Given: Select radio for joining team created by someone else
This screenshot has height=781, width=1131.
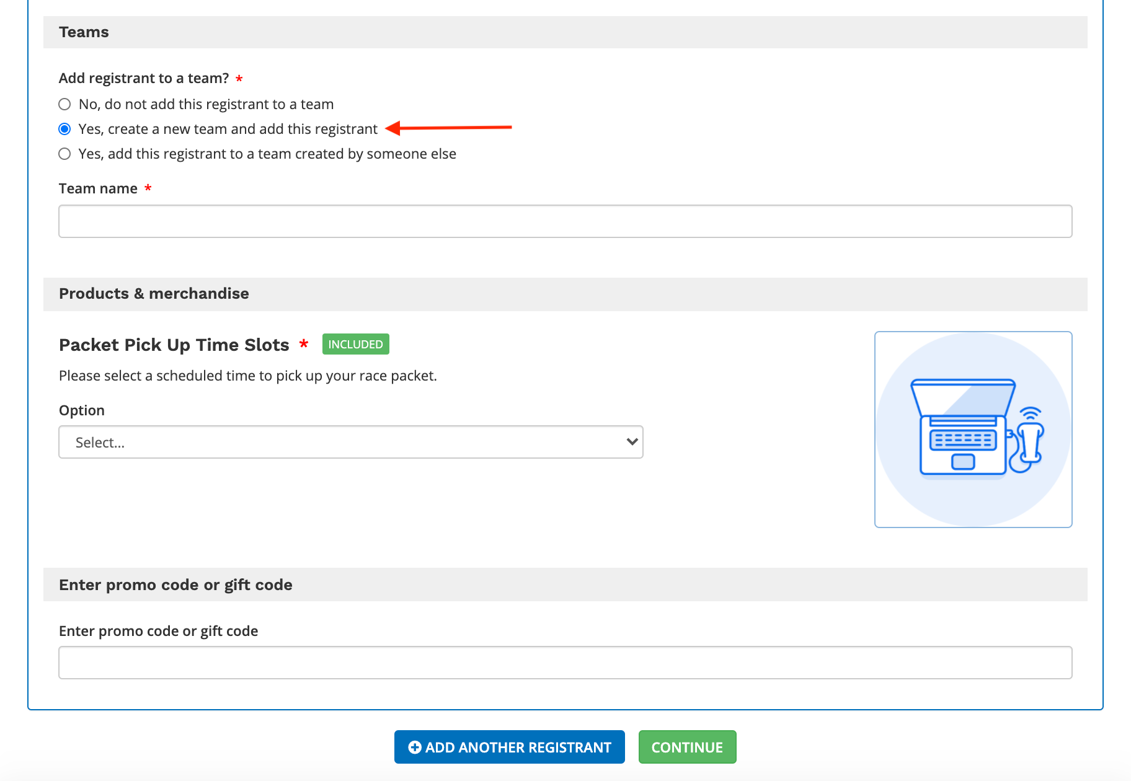Looking at the screenshot, I should point(64,154).
